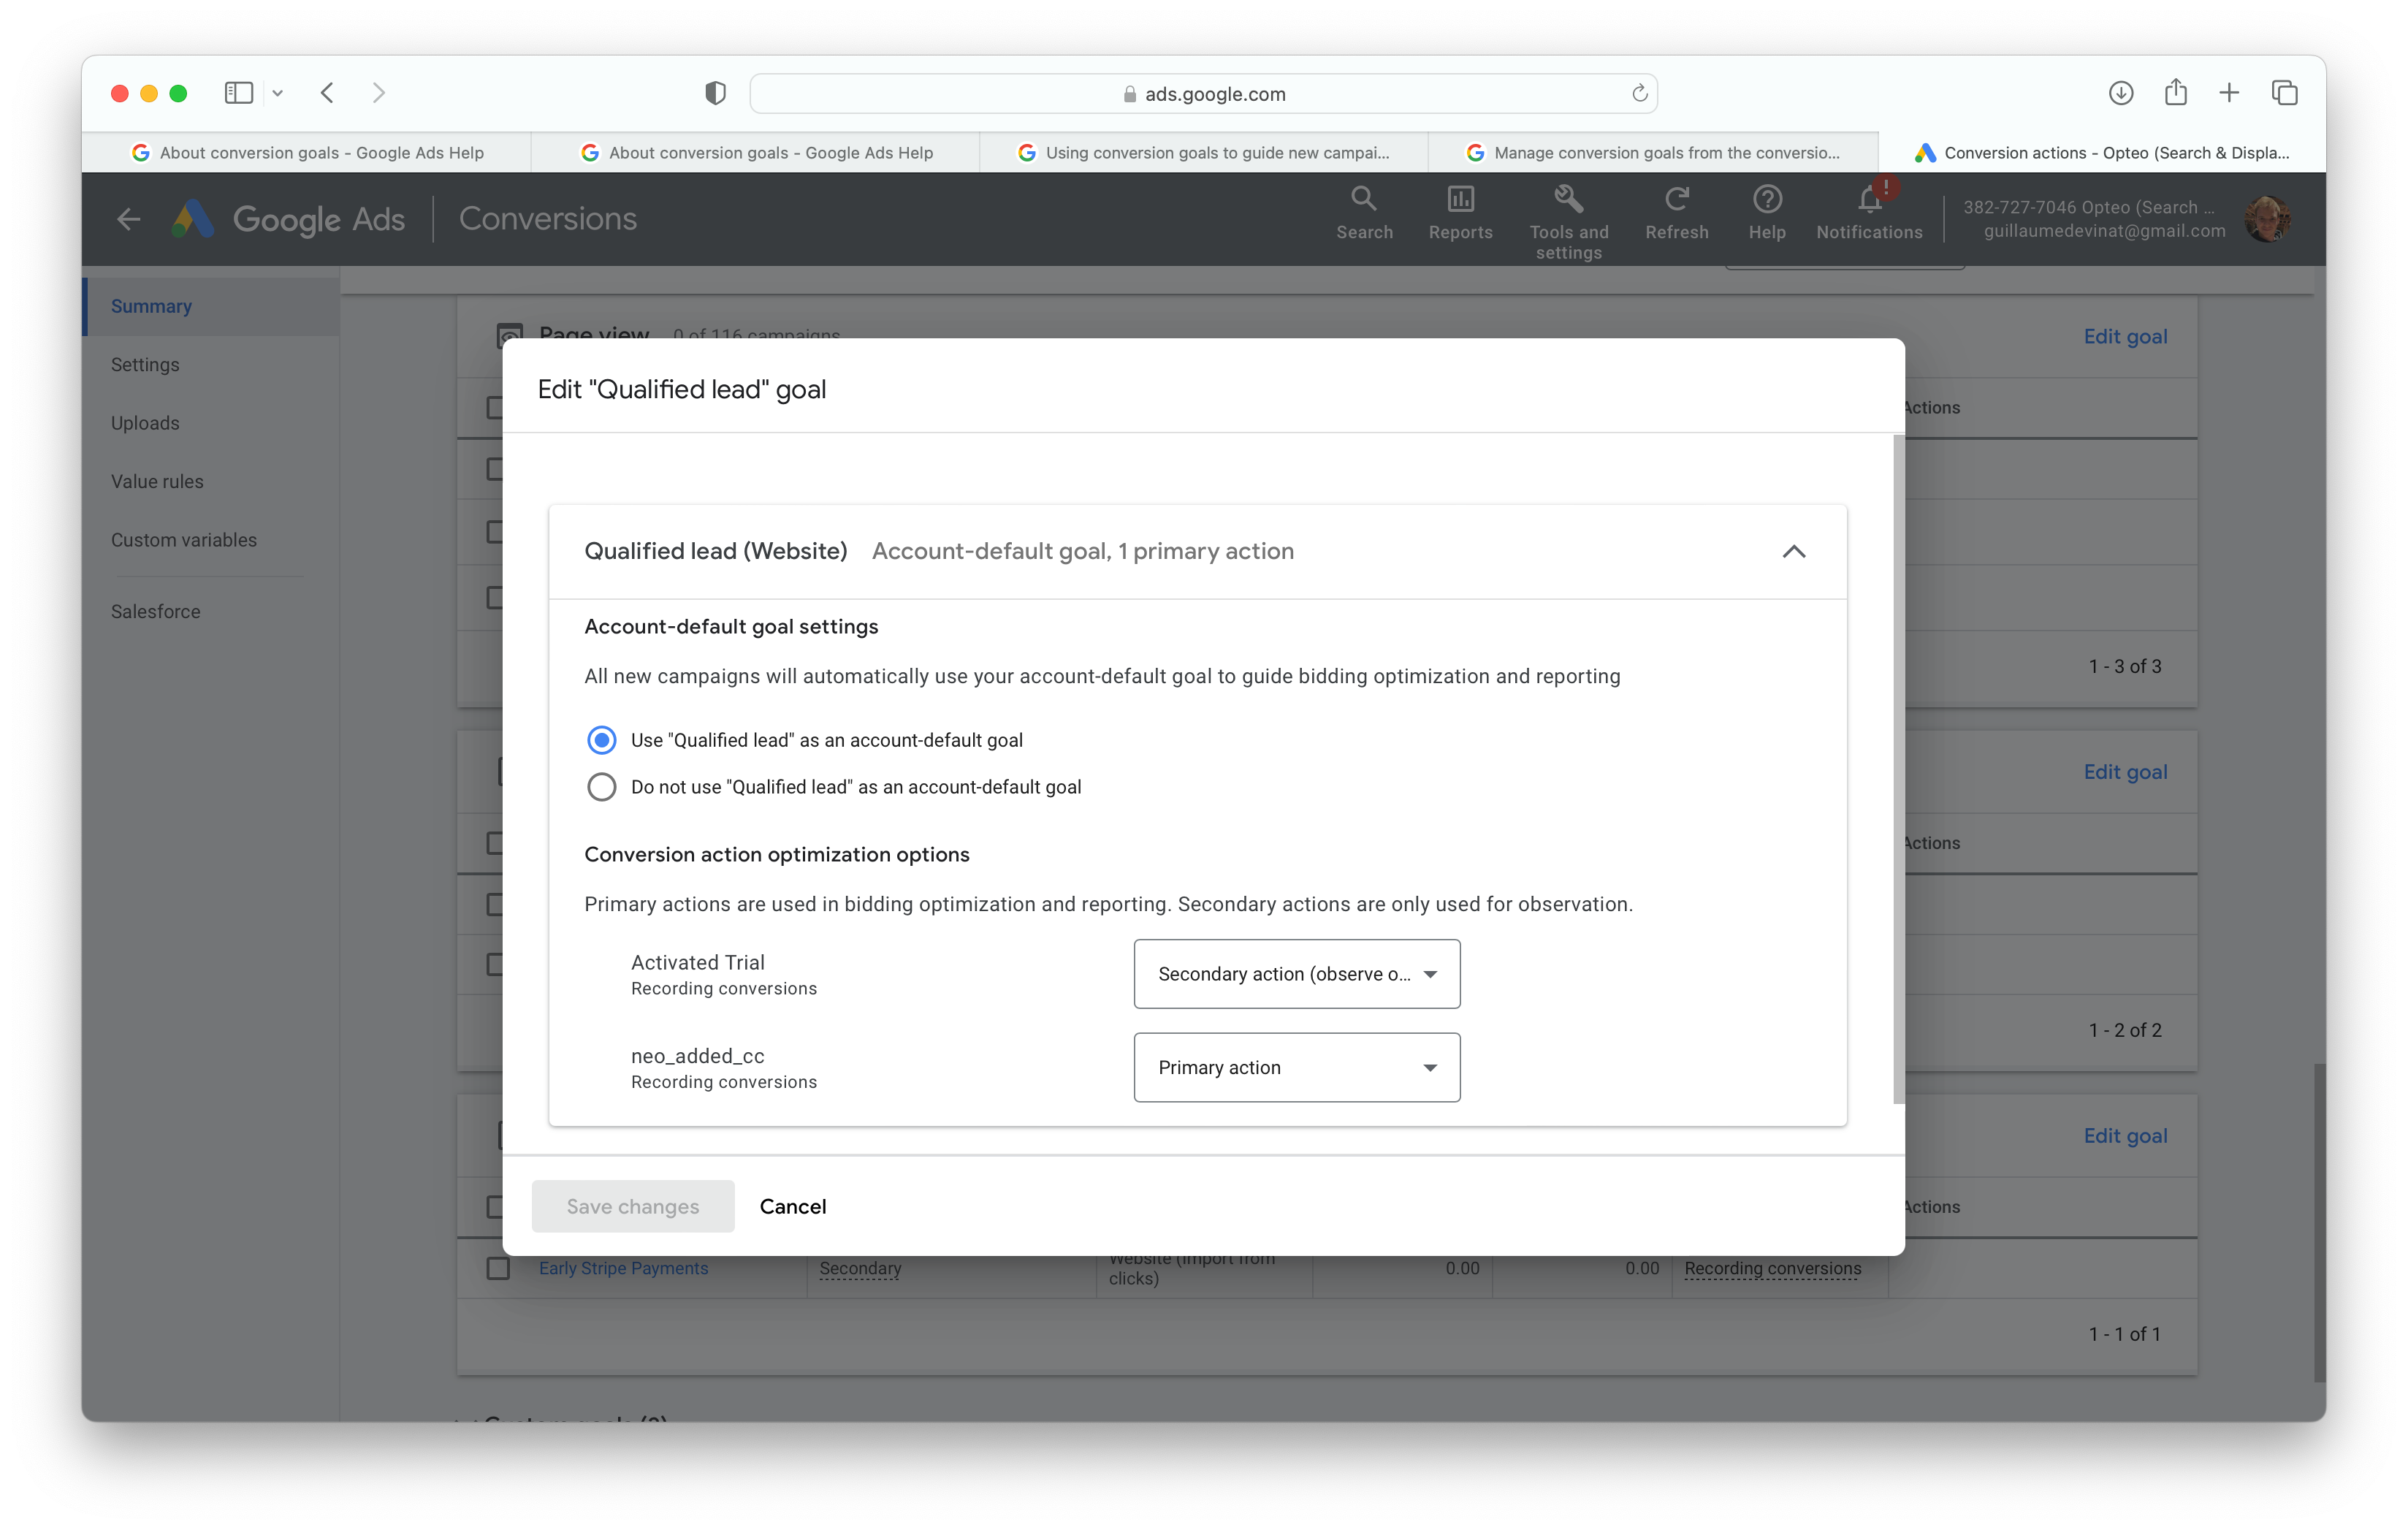Image resolution: width=2408 pixels, height=1530 pixels.
Task: Click the Google Ads back arrow
Action: (x=128, y=219)
